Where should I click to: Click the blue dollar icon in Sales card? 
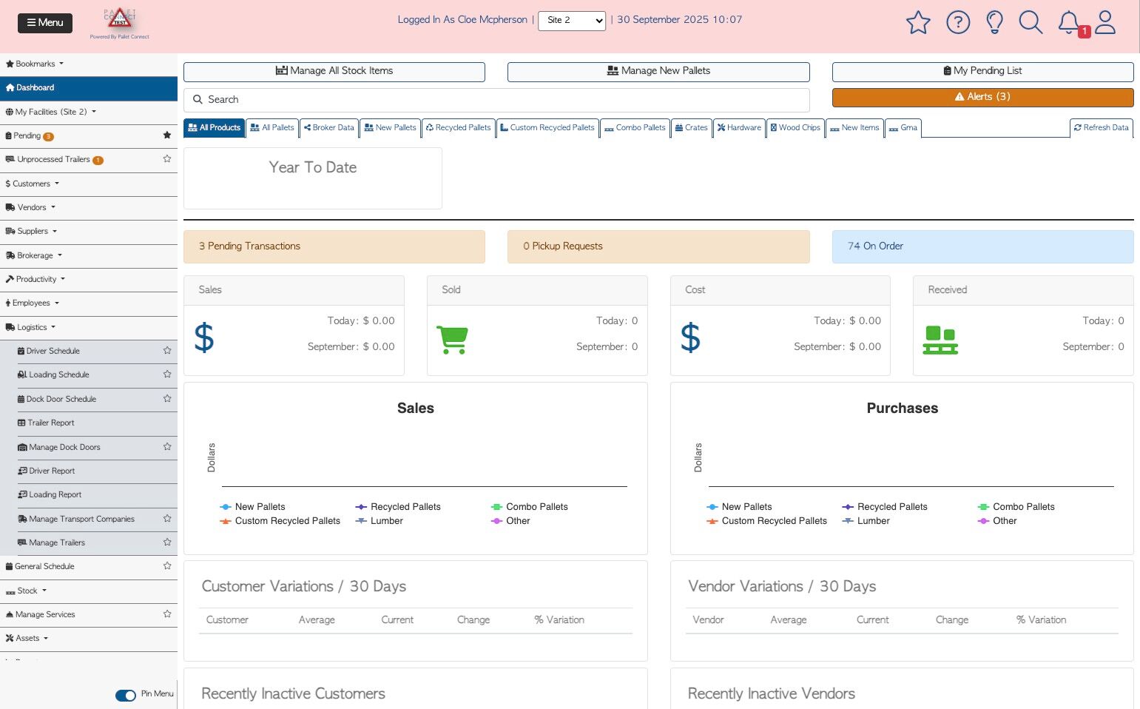(x=204, y=337)
